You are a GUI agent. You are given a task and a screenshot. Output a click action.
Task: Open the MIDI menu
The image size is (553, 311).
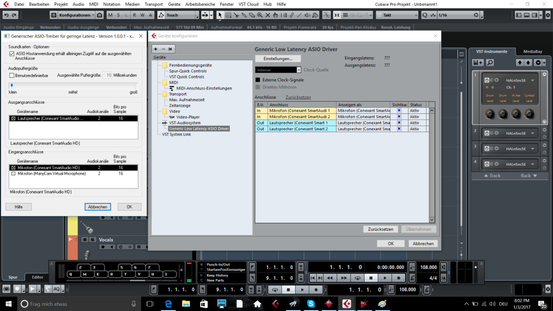[x=94, y=4]
